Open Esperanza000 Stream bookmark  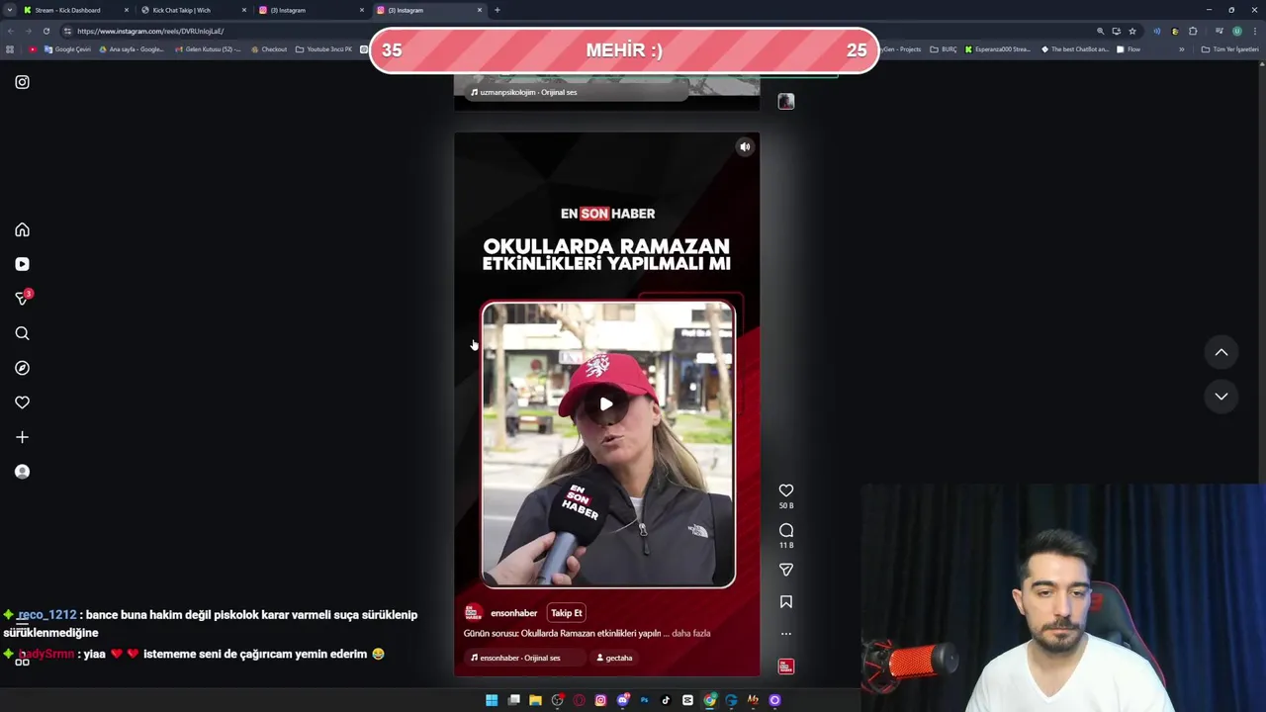[999, 49]
